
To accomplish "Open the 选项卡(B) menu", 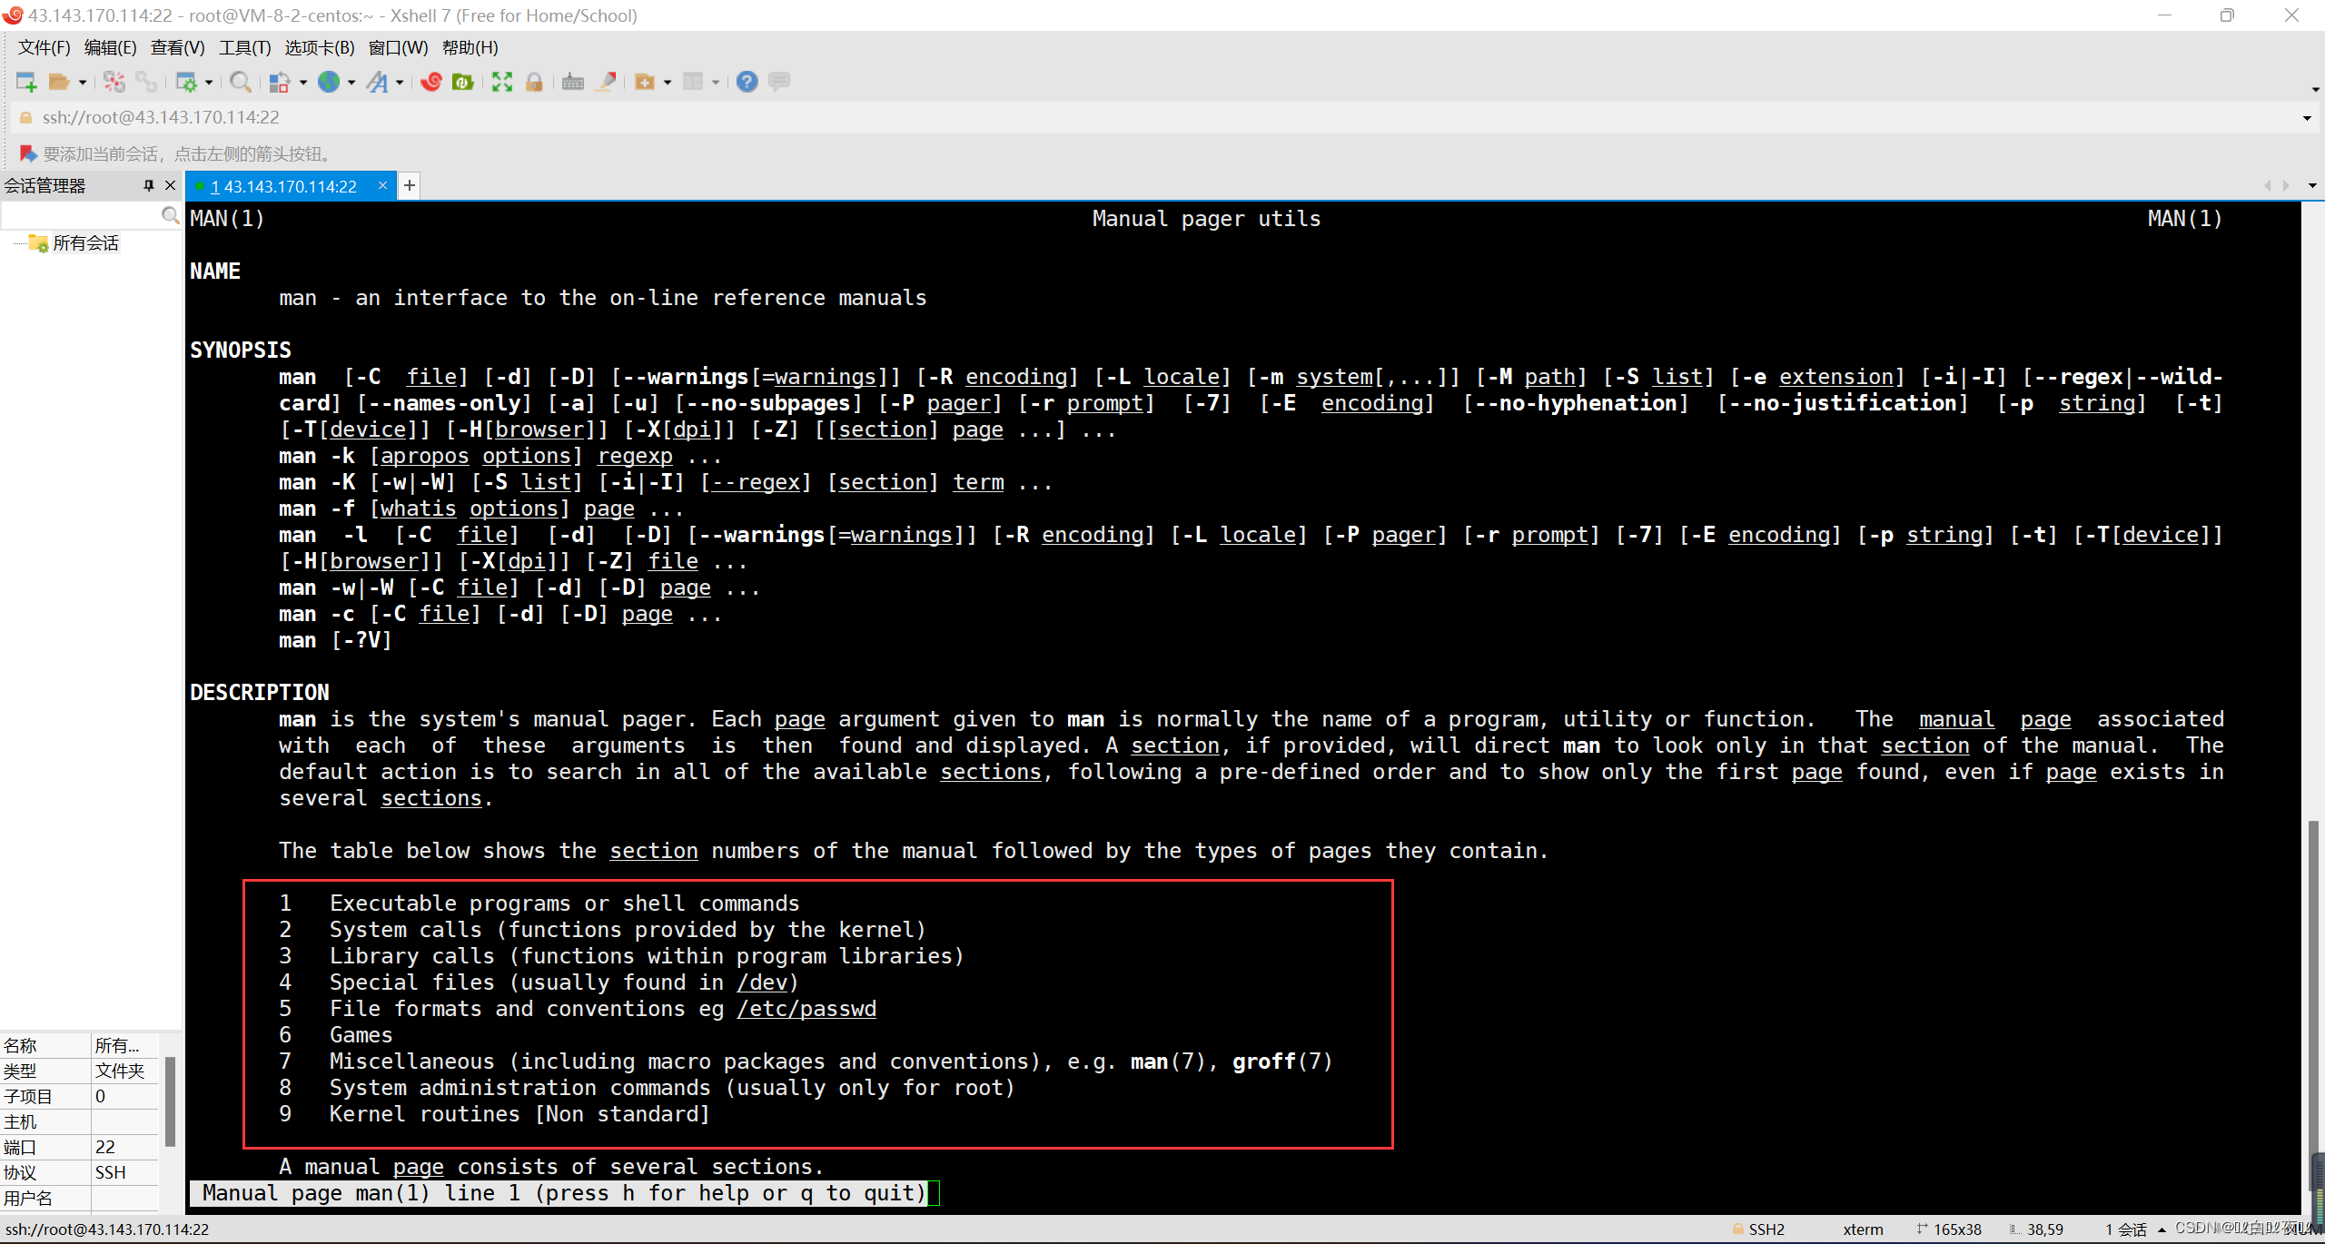I will click(320, 47).
